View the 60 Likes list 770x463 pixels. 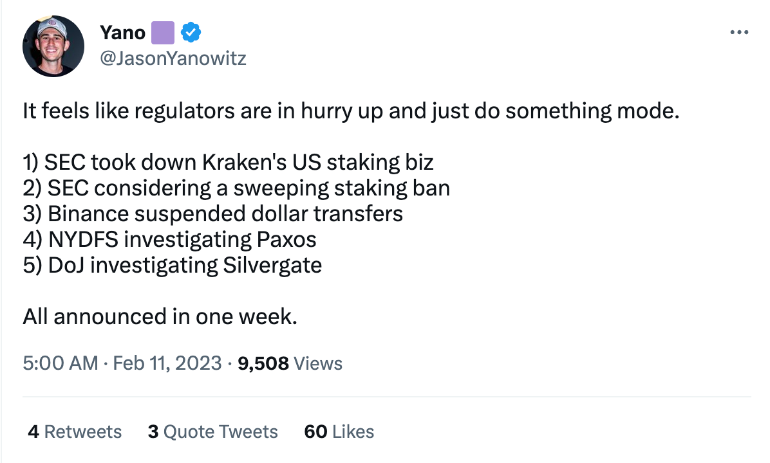click(338, 431)
